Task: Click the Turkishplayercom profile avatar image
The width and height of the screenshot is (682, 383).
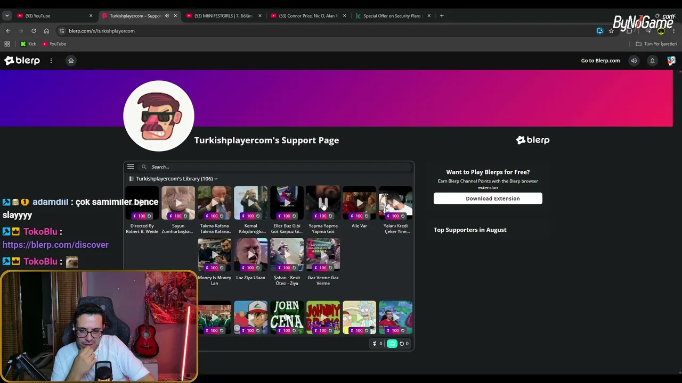Action: 159,115
